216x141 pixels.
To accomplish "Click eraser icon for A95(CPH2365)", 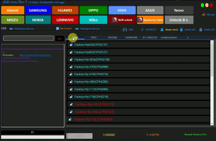I will (x=71, y=82).
